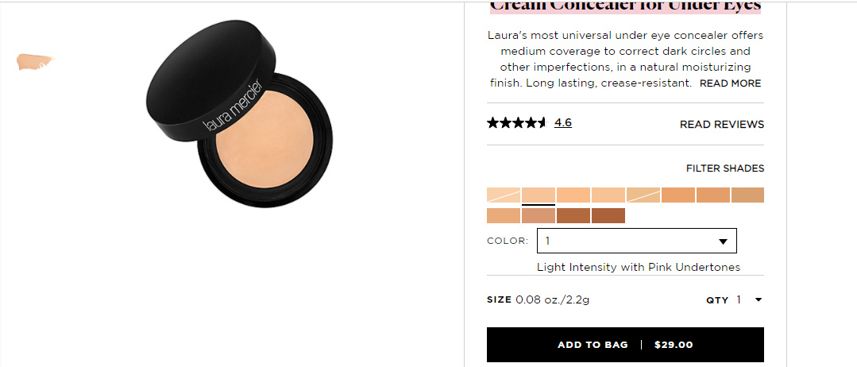
Task: Expand description with READ MORE
Action: click(x=730, y=83)
